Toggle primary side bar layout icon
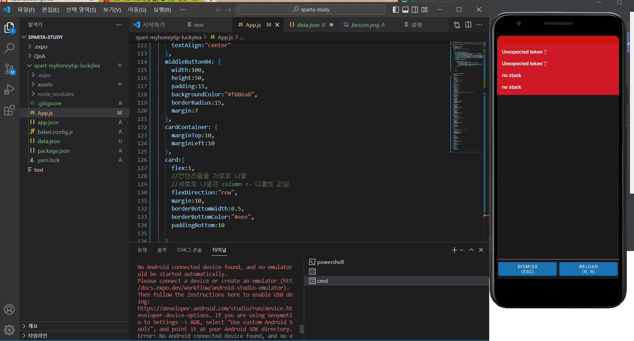 [396, 10]
